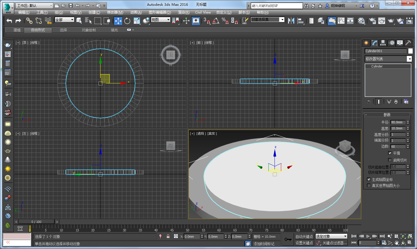The width and height of the screenshot is (417, 249).
Task: Open the 创建(C) menu
Action: (94, 12)
